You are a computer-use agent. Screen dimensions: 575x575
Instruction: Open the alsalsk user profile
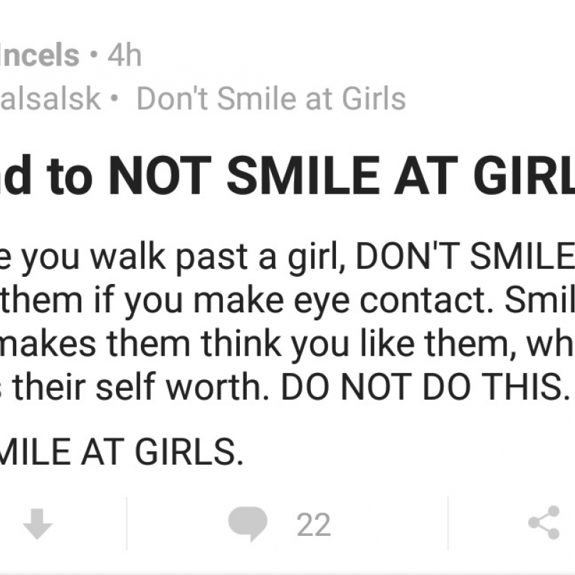pos(51,98)
